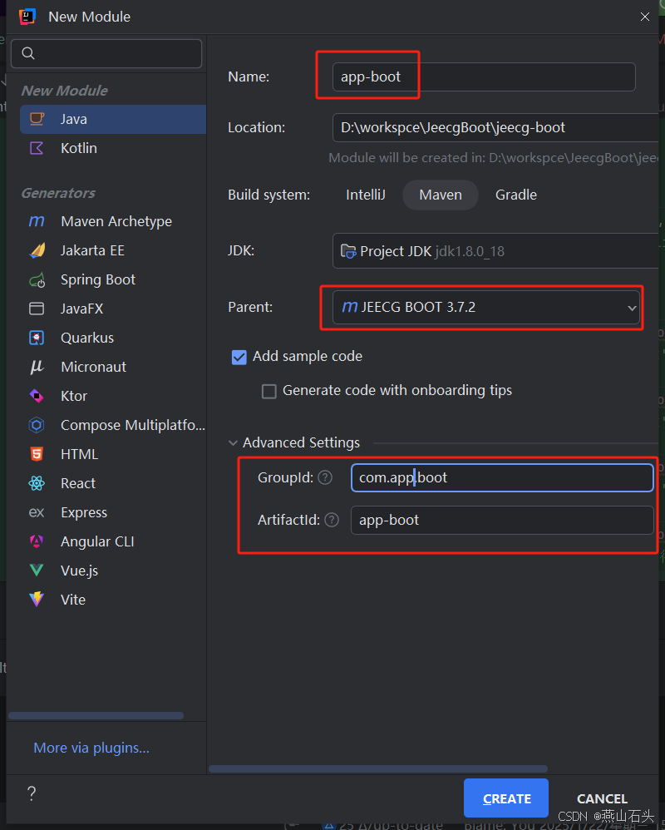The height and width of the screenshot is (830, 665).
Task: Switch build system to Gradle
Action: (x=516, y=195)
